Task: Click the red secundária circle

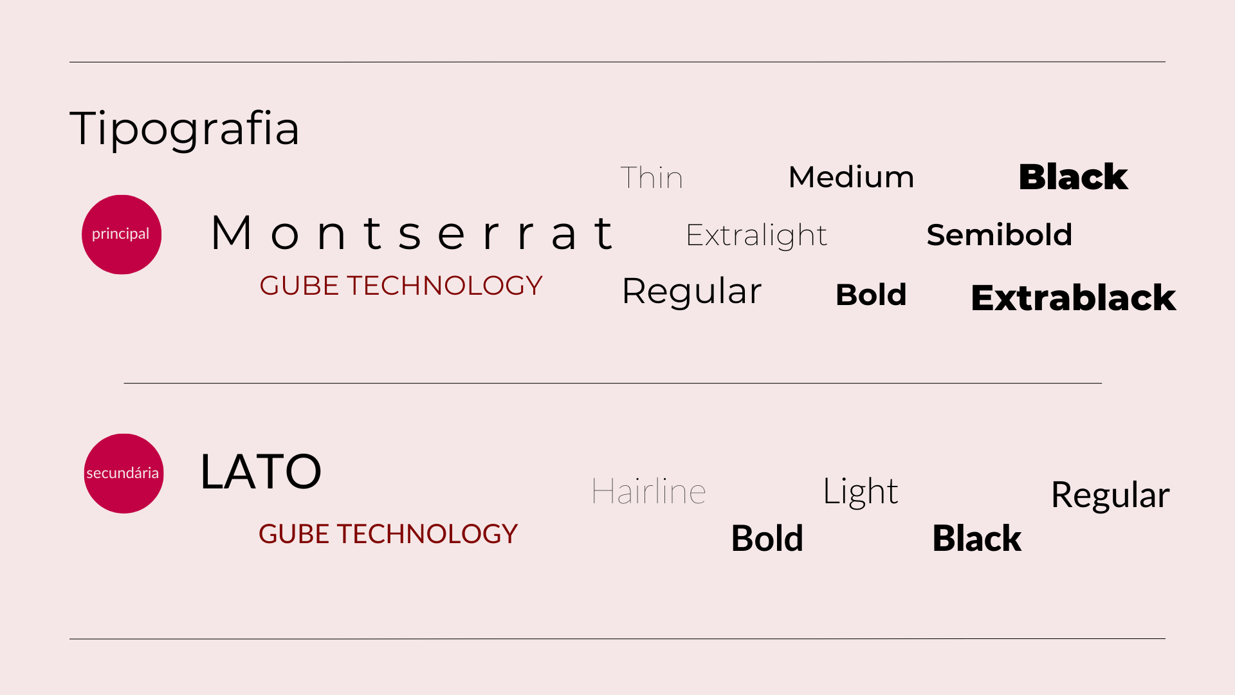Action: (123, 473)
